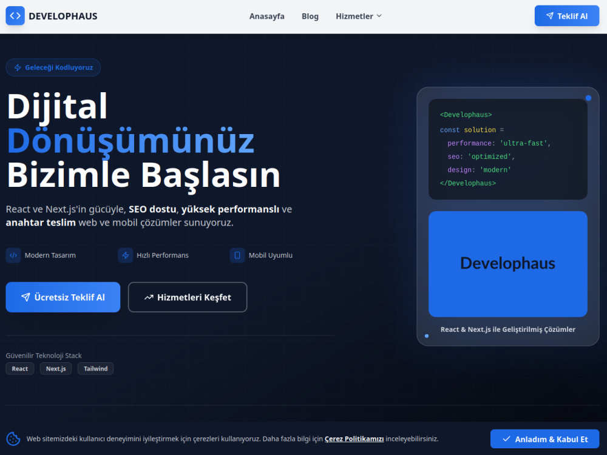Image resolution: width=607 pixels, height=455 pixels.
Task: Click the Güvenilir Teknoloji Stack heading
Action: (x=44, y=356)
